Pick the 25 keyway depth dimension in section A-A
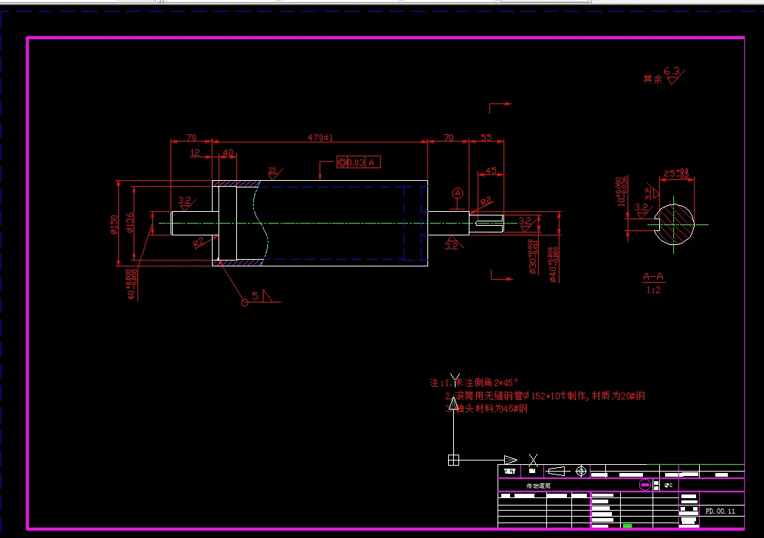This screenshot has width=764, height=538. coord(676,173)
